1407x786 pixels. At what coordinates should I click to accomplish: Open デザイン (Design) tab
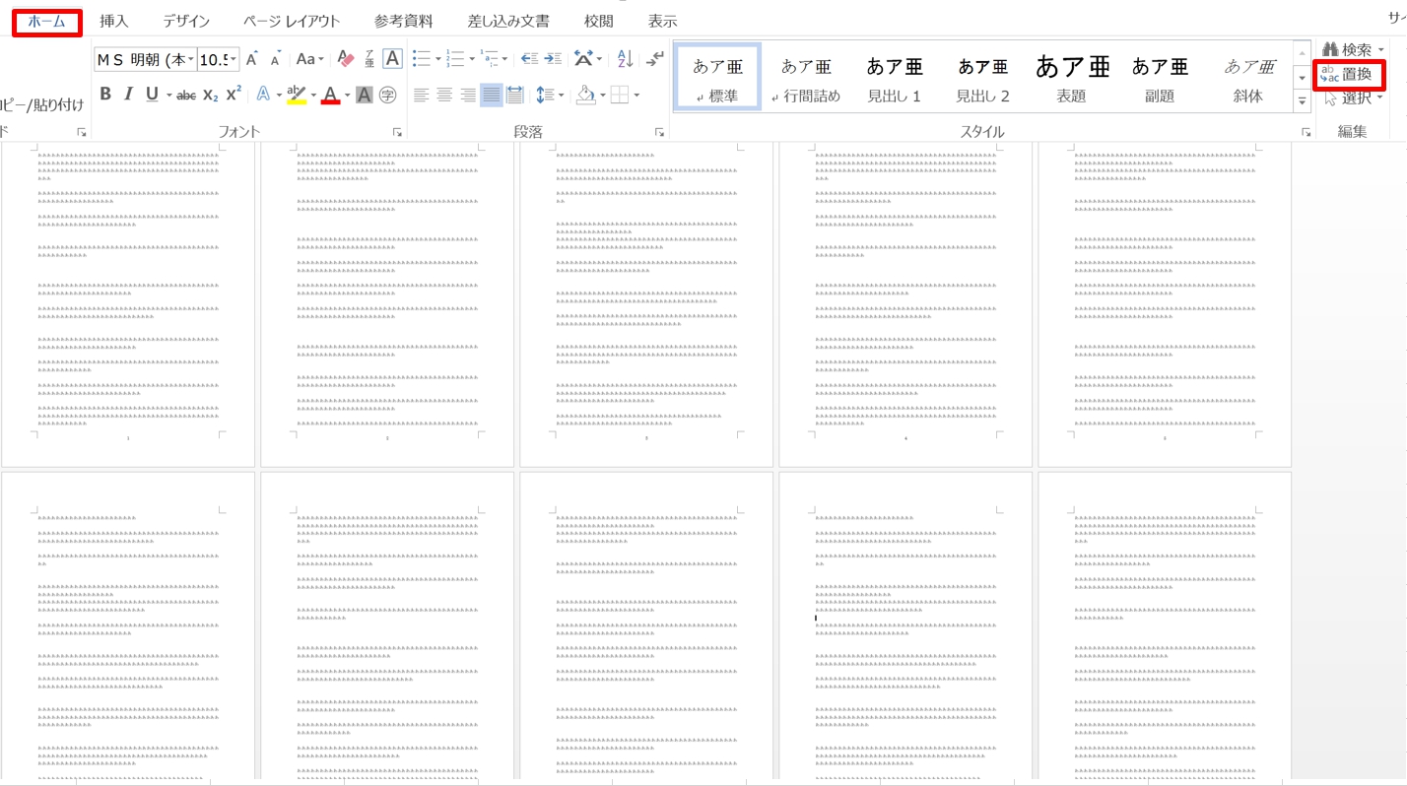186,21
